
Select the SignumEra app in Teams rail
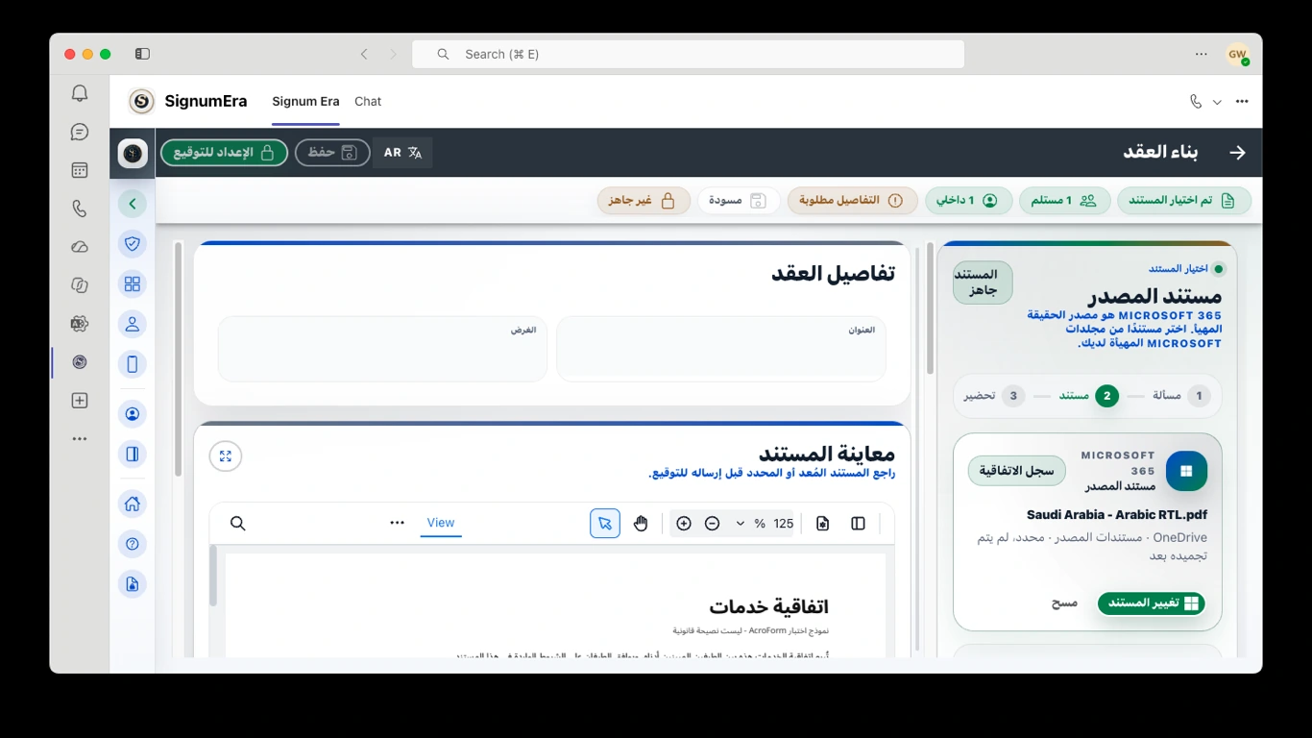[80, 362]
